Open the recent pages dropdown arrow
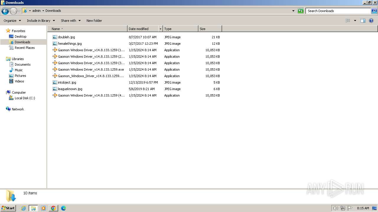 coord(19,11)
